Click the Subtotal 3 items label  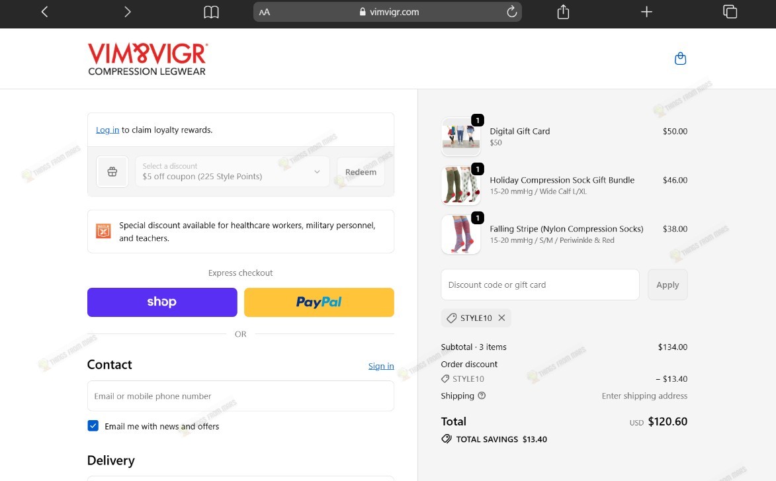[x=474, y=347]
